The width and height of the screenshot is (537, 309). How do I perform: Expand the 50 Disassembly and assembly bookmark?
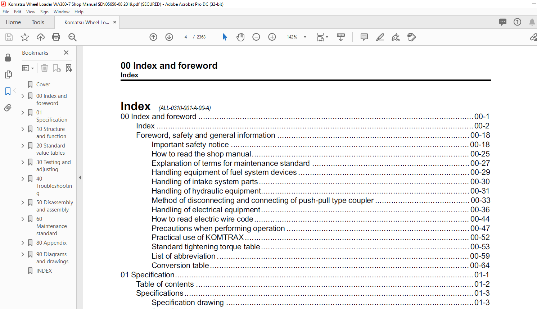[23, 203]
